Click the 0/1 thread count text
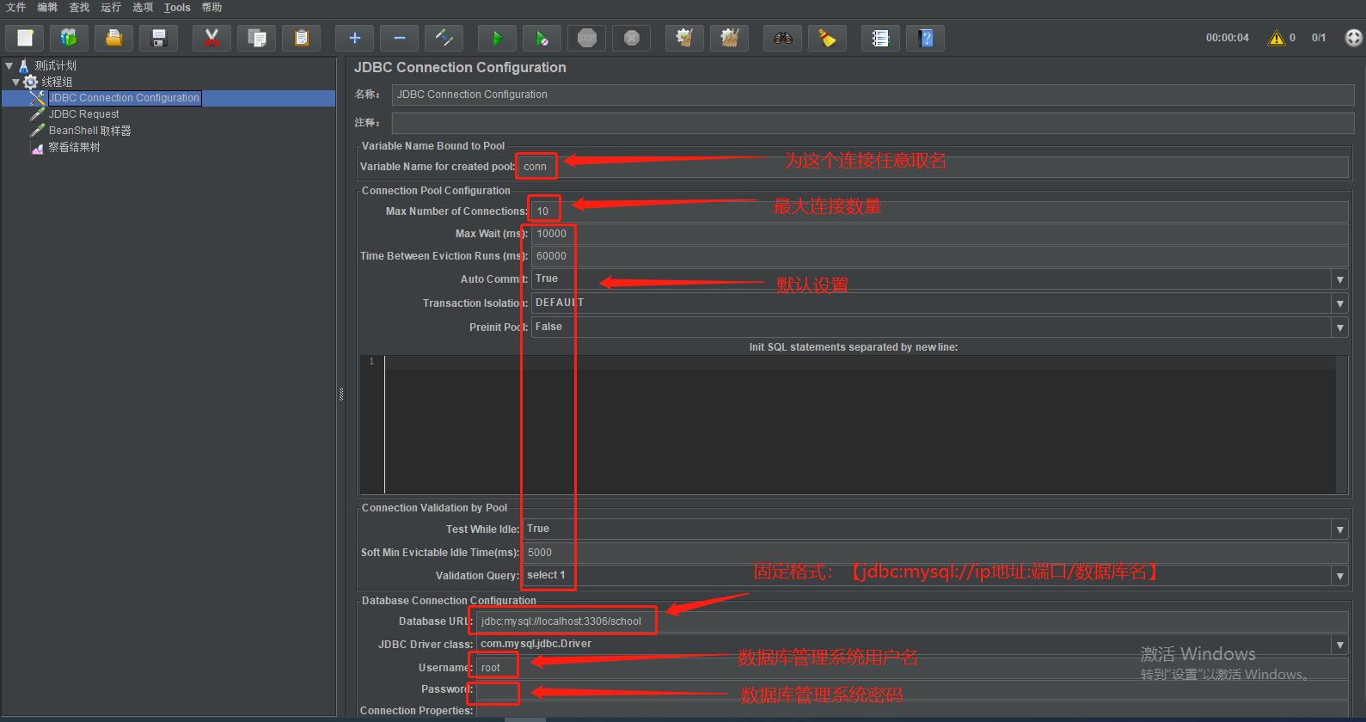 1319,38
